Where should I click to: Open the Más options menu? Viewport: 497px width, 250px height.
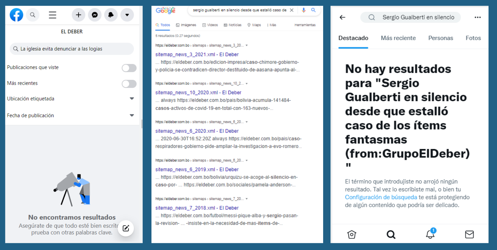[272, 25]
